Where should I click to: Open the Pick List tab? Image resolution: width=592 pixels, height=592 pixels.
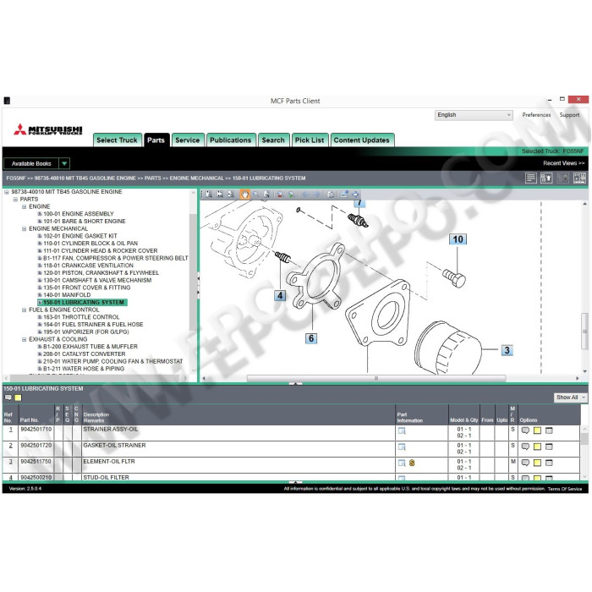click(310, 140)
